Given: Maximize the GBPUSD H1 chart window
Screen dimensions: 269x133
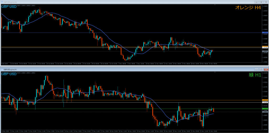Looking at the screenshot, I should pyautogui.click(x=261, y=69).
